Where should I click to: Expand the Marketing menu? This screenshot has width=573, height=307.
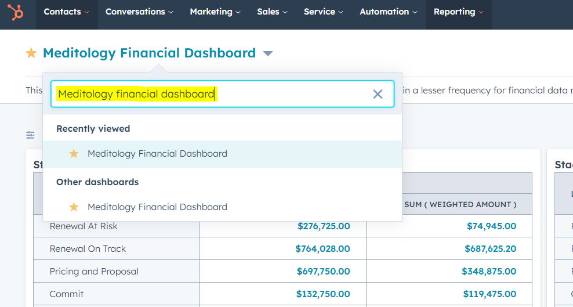click(x=215, y=12)
